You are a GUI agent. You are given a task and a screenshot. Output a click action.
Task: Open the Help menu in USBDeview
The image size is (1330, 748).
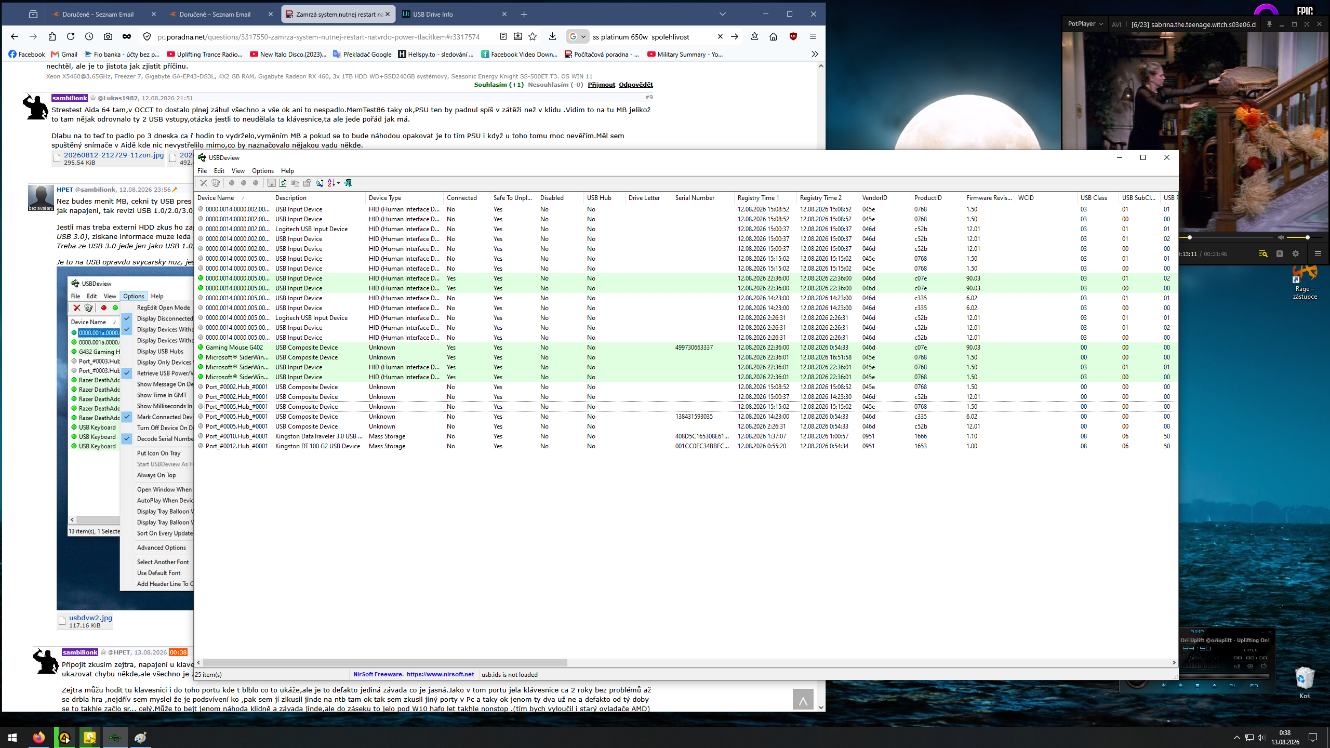[287, 170]
